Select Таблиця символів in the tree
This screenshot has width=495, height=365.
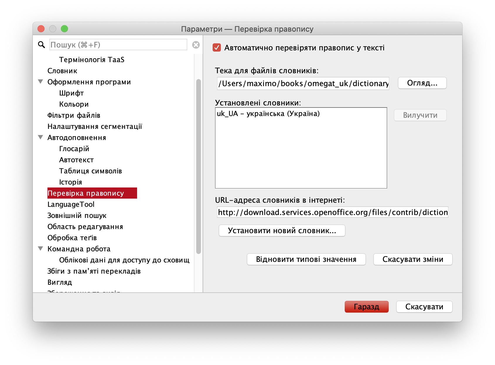point(91,171)
